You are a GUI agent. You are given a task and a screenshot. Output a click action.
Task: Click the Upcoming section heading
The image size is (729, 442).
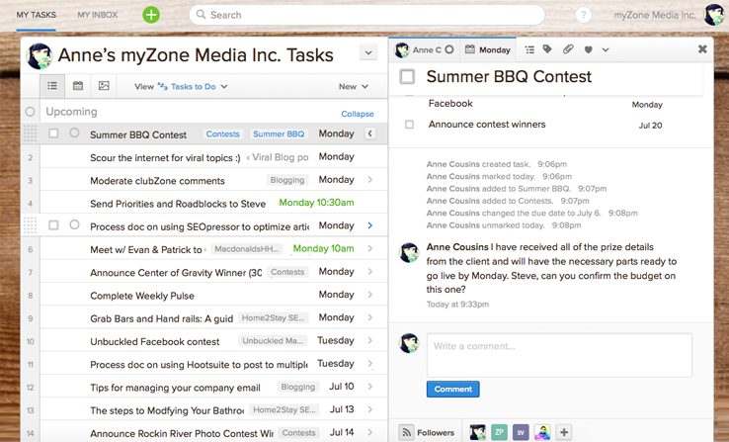coord(71,112)
